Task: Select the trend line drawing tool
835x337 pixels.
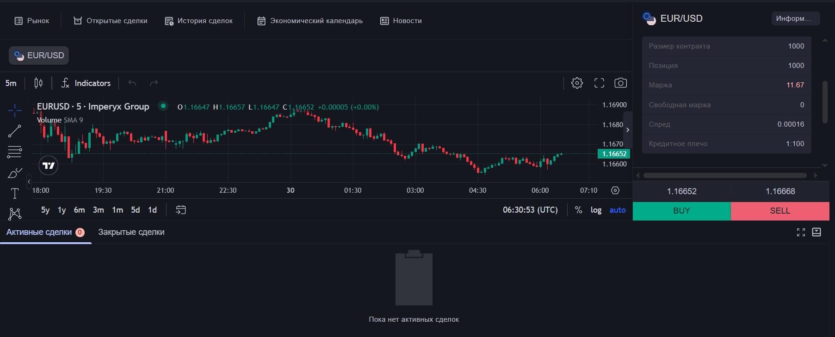Action: coord(15,131)
